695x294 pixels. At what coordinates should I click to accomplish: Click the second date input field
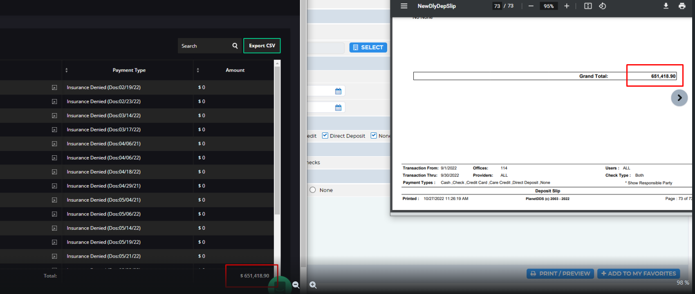pos(326,107)
